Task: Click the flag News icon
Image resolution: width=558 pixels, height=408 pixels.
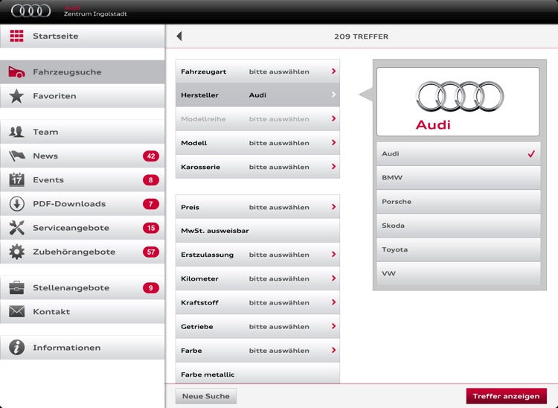Action: point(16,156)
